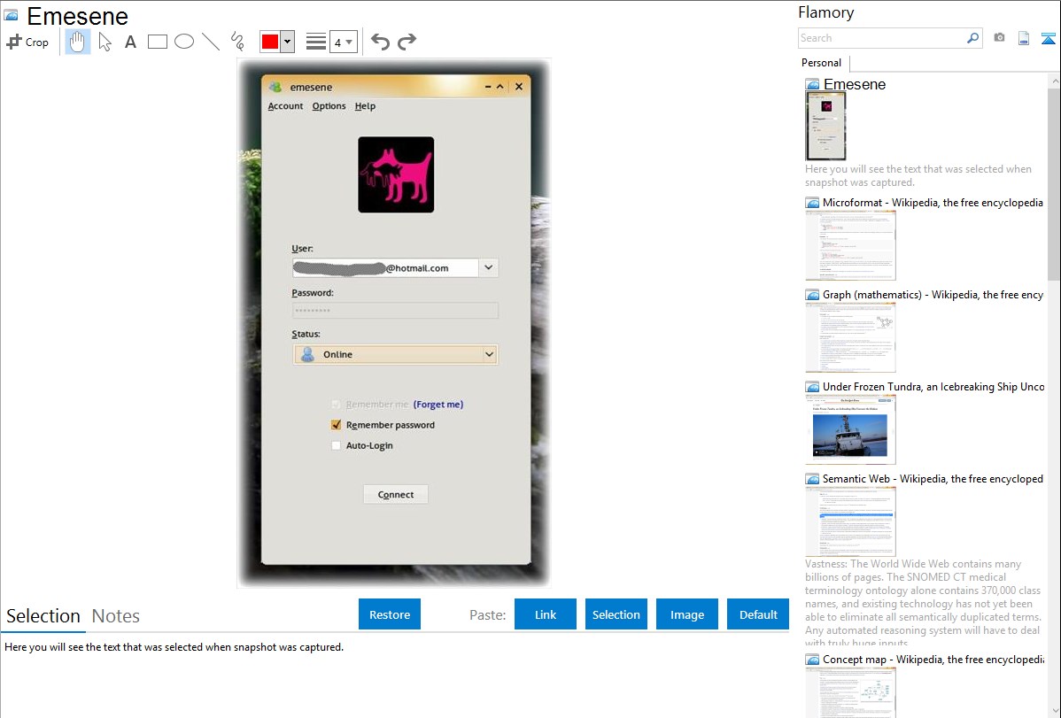The image size is (1061, 718).
Task: Click the Paste Selection button
Action: pyautogui.click(x=616, y=614)
